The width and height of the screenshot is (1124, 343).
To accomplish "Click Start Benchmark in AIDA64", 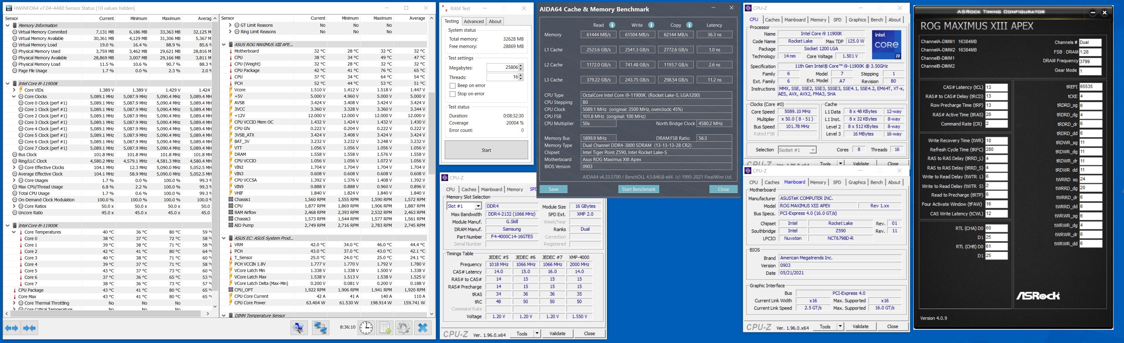I will pos(638,189).
